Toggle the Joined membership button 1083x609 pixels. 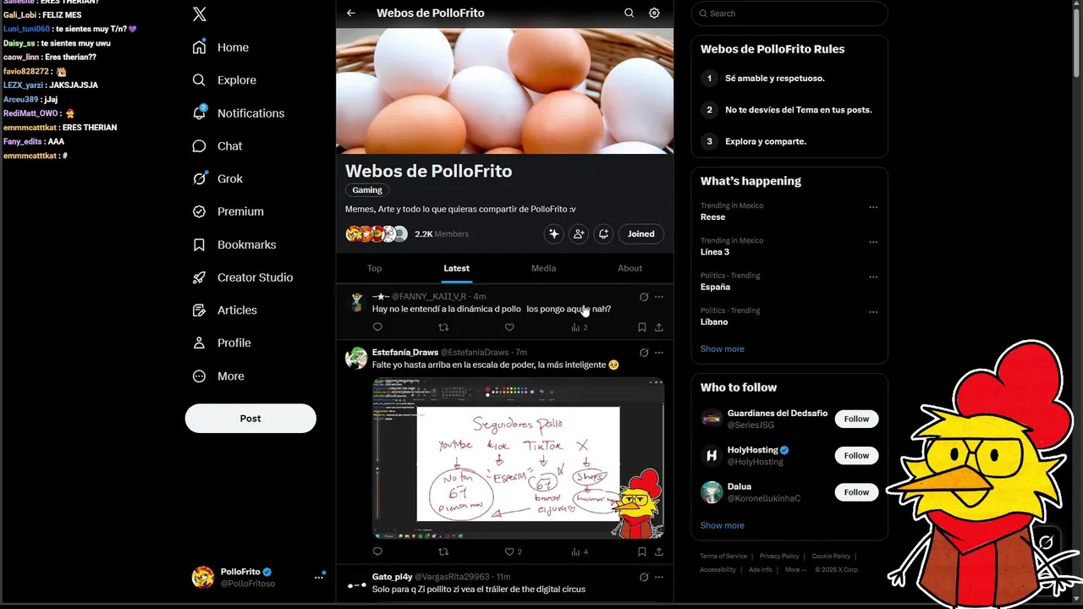tap(640, 233)
